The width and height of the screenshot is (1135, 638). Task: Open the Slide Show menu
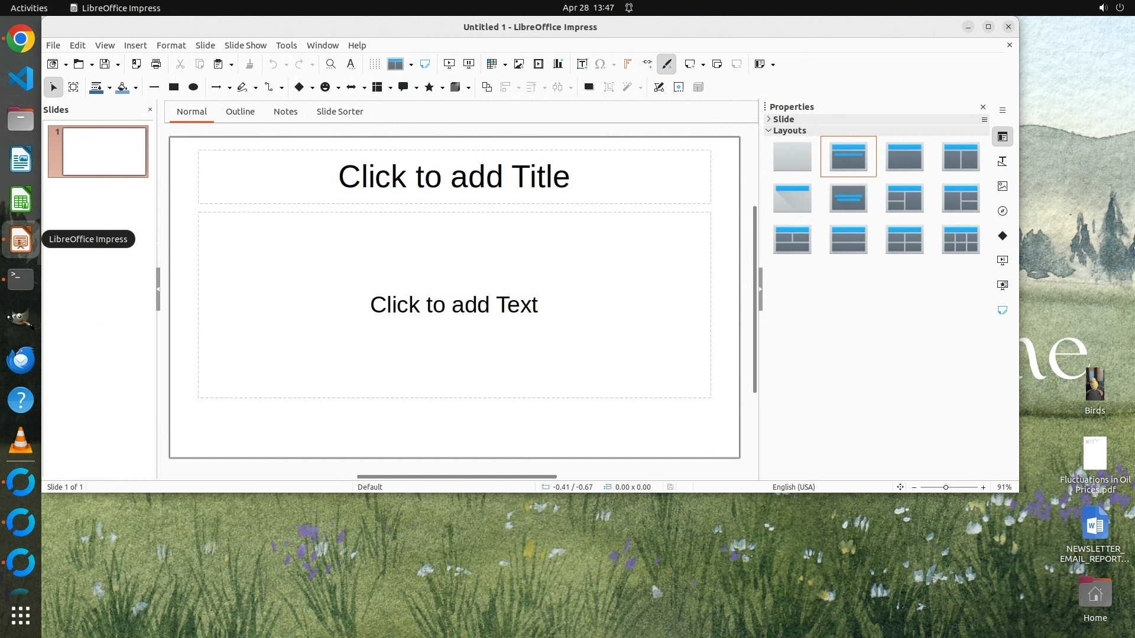coord(245,45)
